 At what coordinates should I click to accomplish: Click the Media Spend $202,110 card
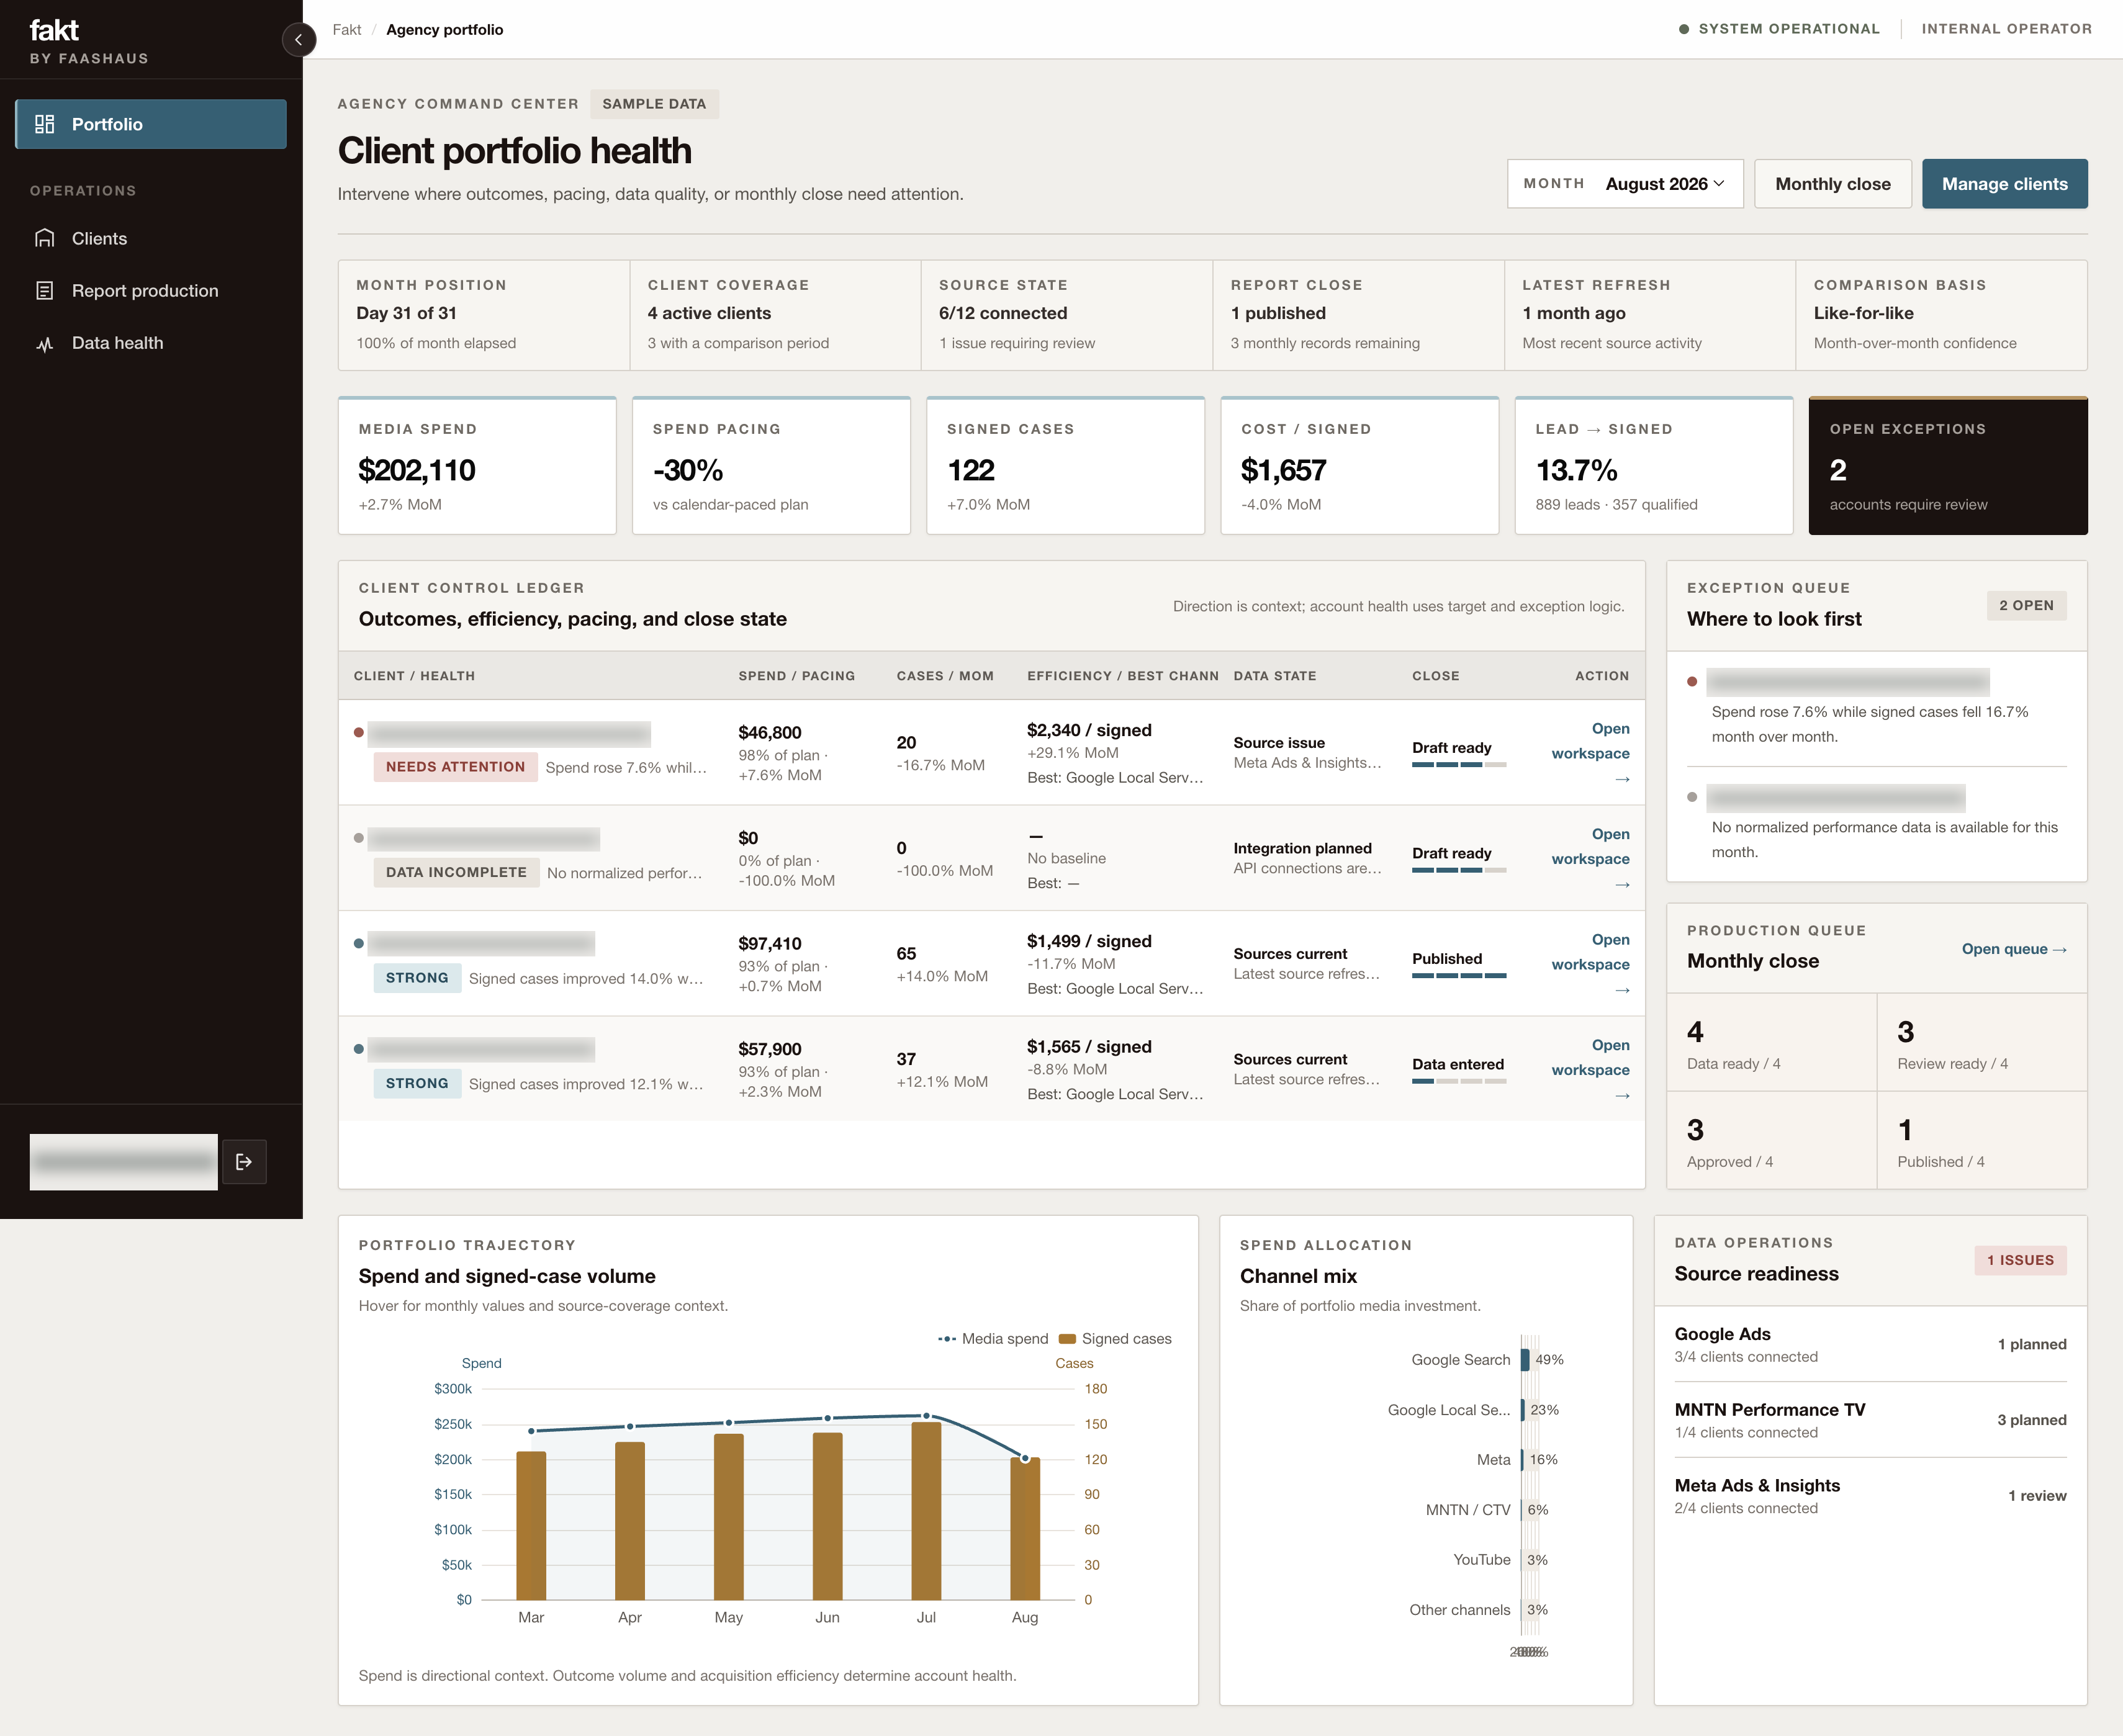click(x=477, y=466)
